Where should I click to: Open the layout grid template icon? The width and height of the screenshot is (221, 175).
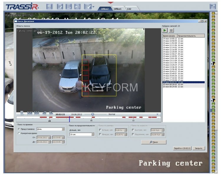87,6
